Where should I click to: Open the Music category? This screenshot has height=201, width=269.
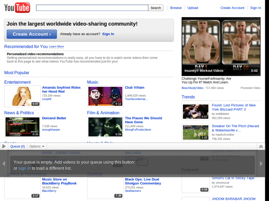click(x=93, y=82)
